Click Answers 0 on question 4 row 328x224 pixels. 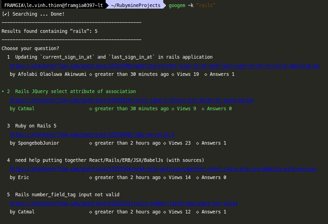click(x=214, y=177)
